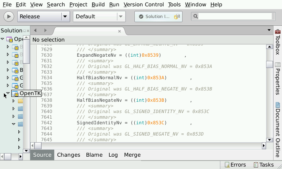Open the Version Control menu
The image size is (282, 169).
click(144, 5)
